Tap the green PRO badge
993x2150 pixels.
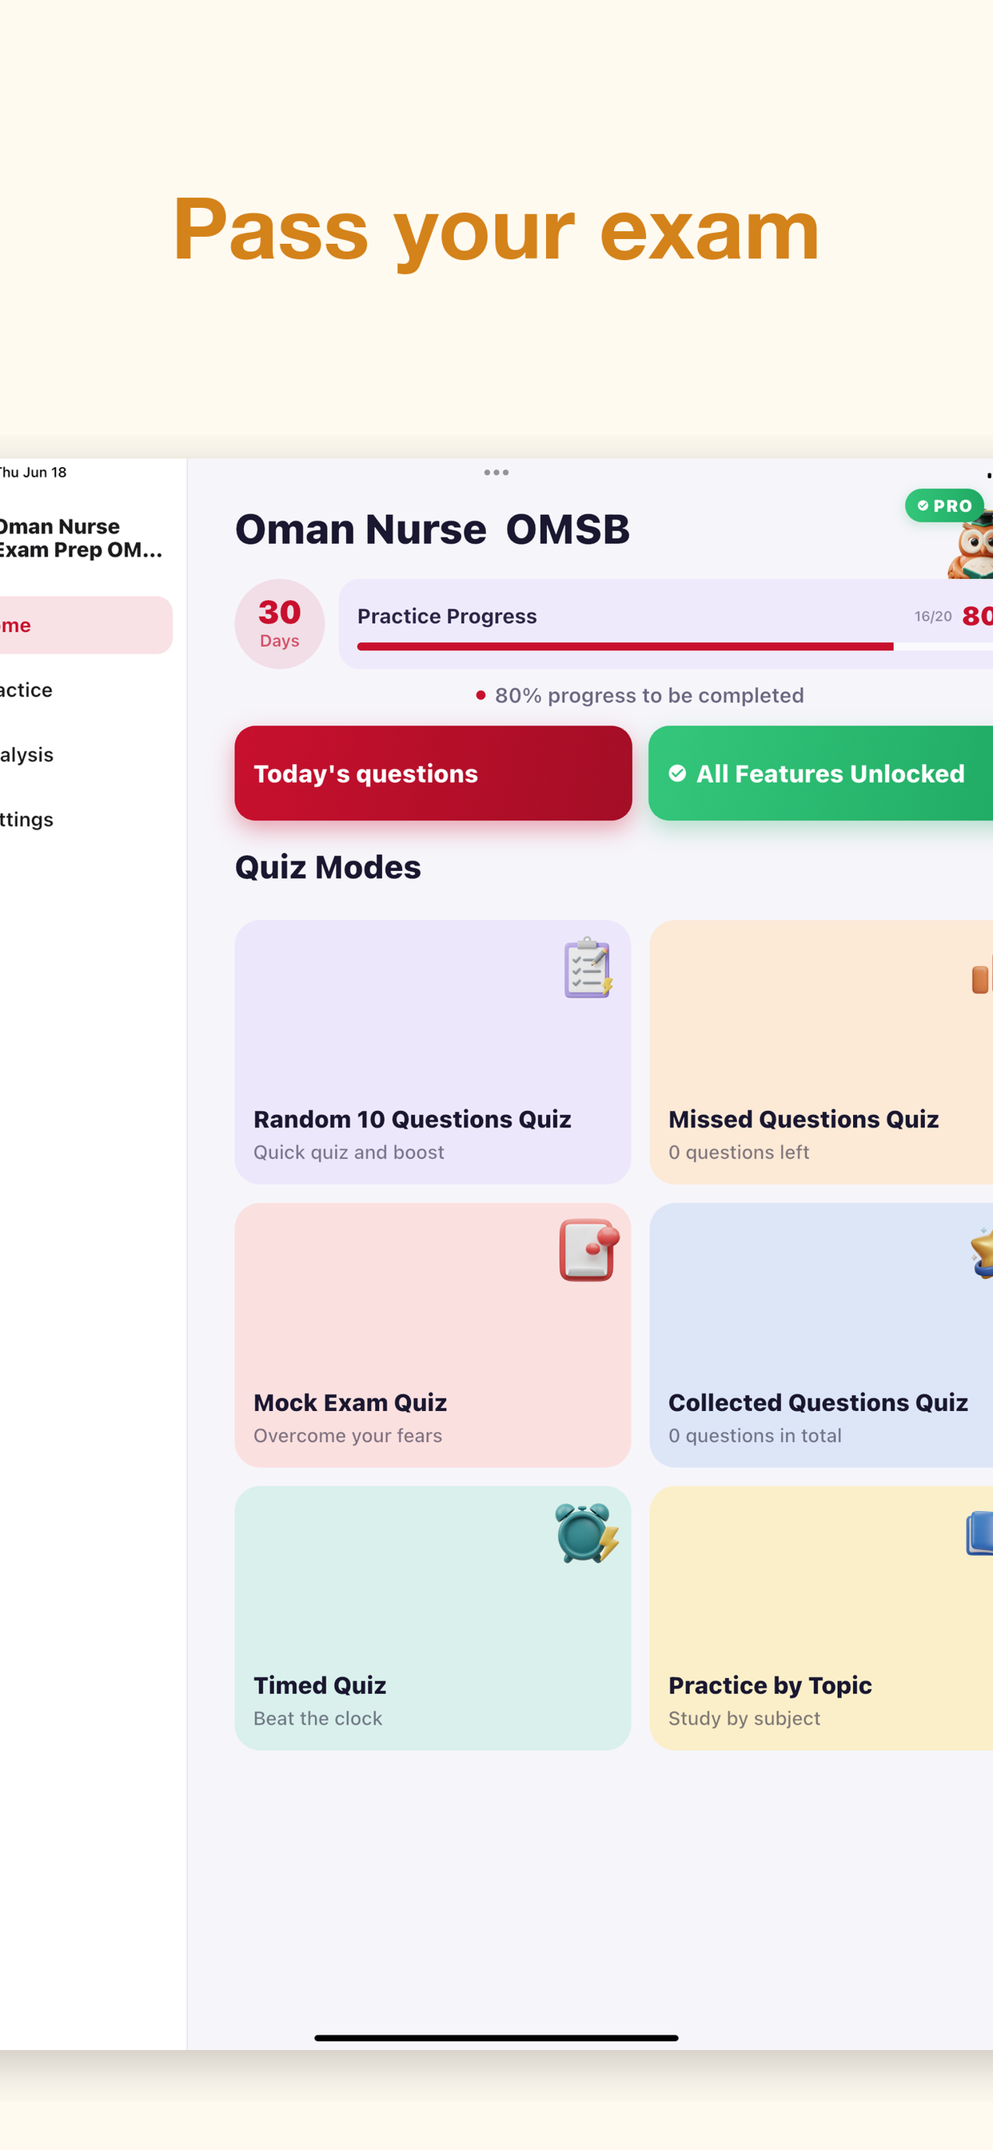[943, 506]
